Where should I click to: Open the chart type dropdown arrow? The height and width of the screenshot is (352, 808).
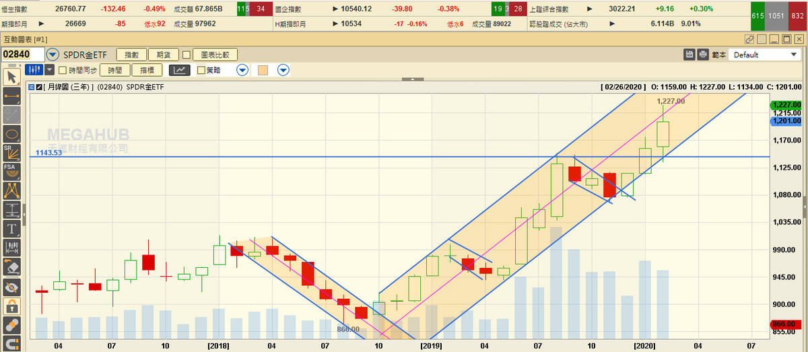(50, 69)
